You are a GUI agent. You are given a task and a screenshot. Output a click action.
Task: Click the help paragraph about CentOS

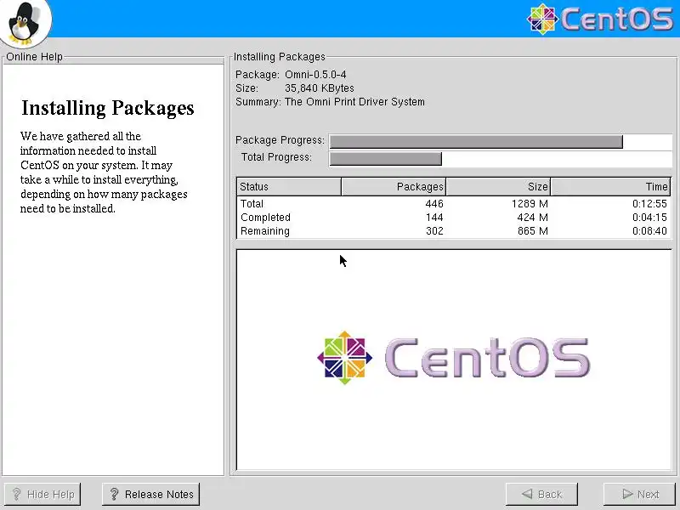(x=104, y=173)
